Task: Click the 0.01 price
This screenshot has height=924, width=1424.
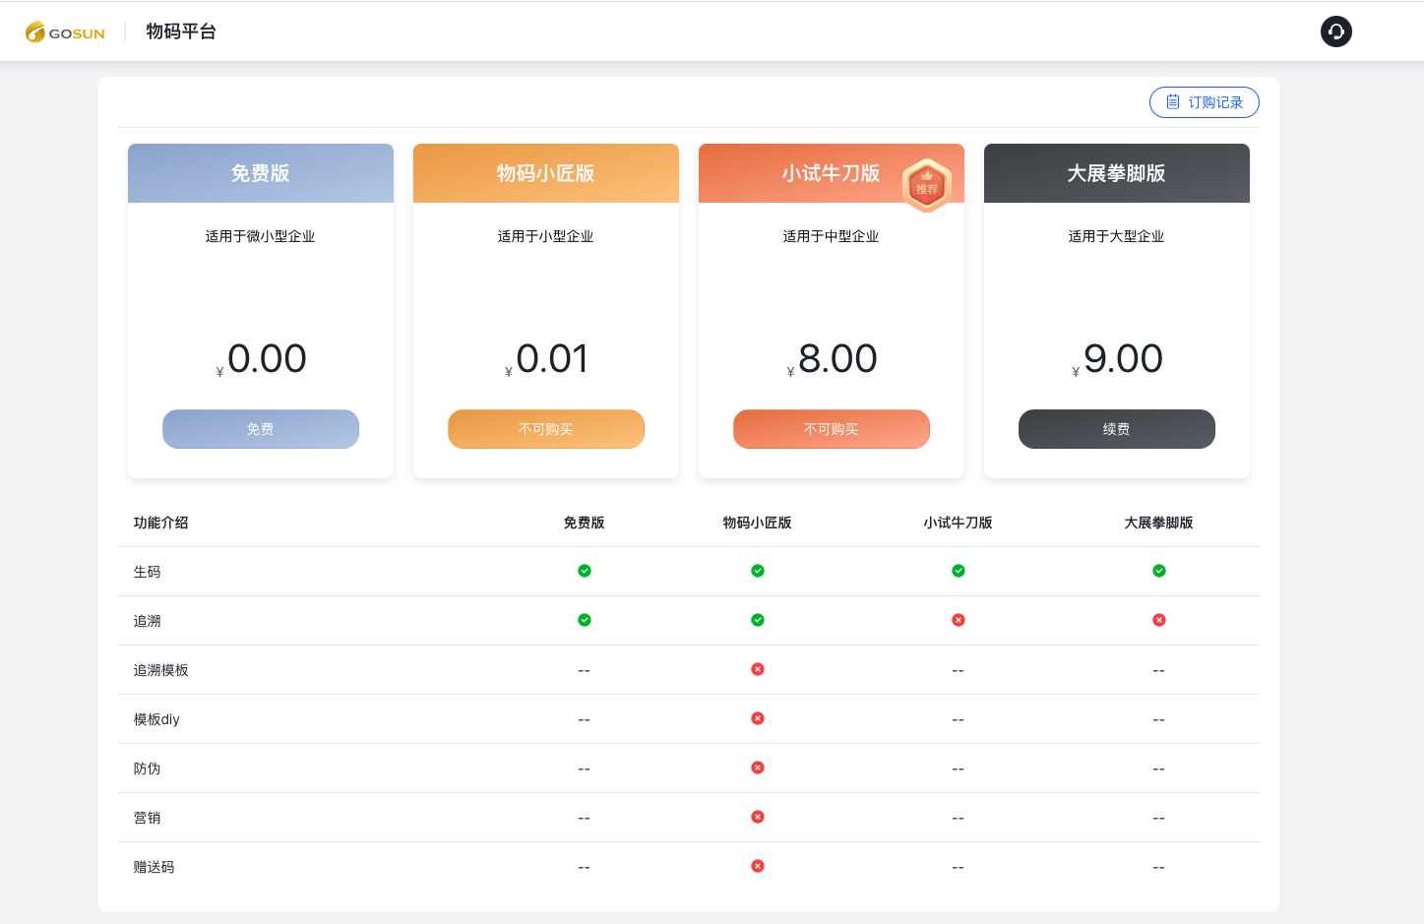Action: [552, 359]
